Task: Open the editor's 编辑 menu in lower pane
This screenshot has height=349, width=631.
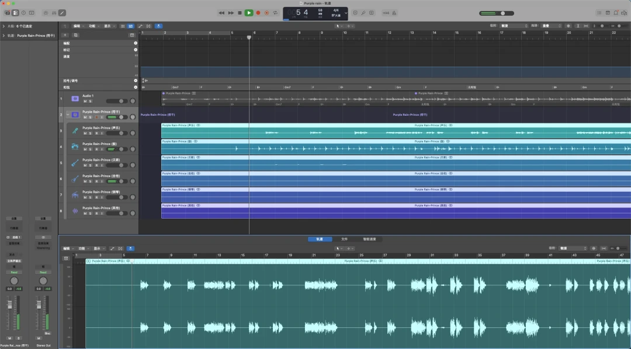Action: 68,248
